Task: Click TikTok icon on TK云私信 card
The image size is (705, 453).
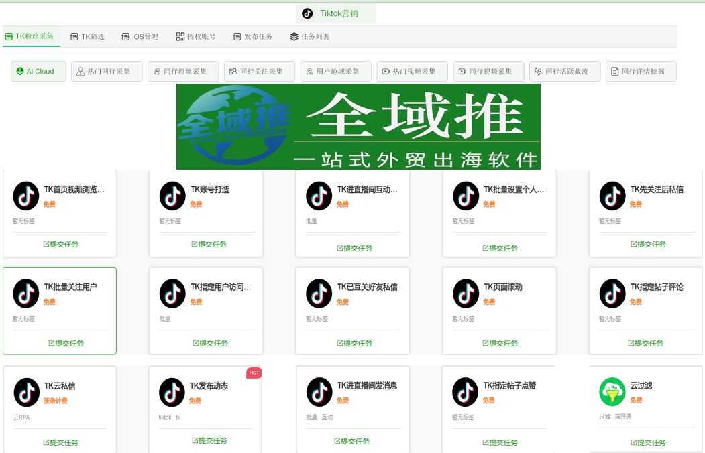Action: (x=27, y=392)
